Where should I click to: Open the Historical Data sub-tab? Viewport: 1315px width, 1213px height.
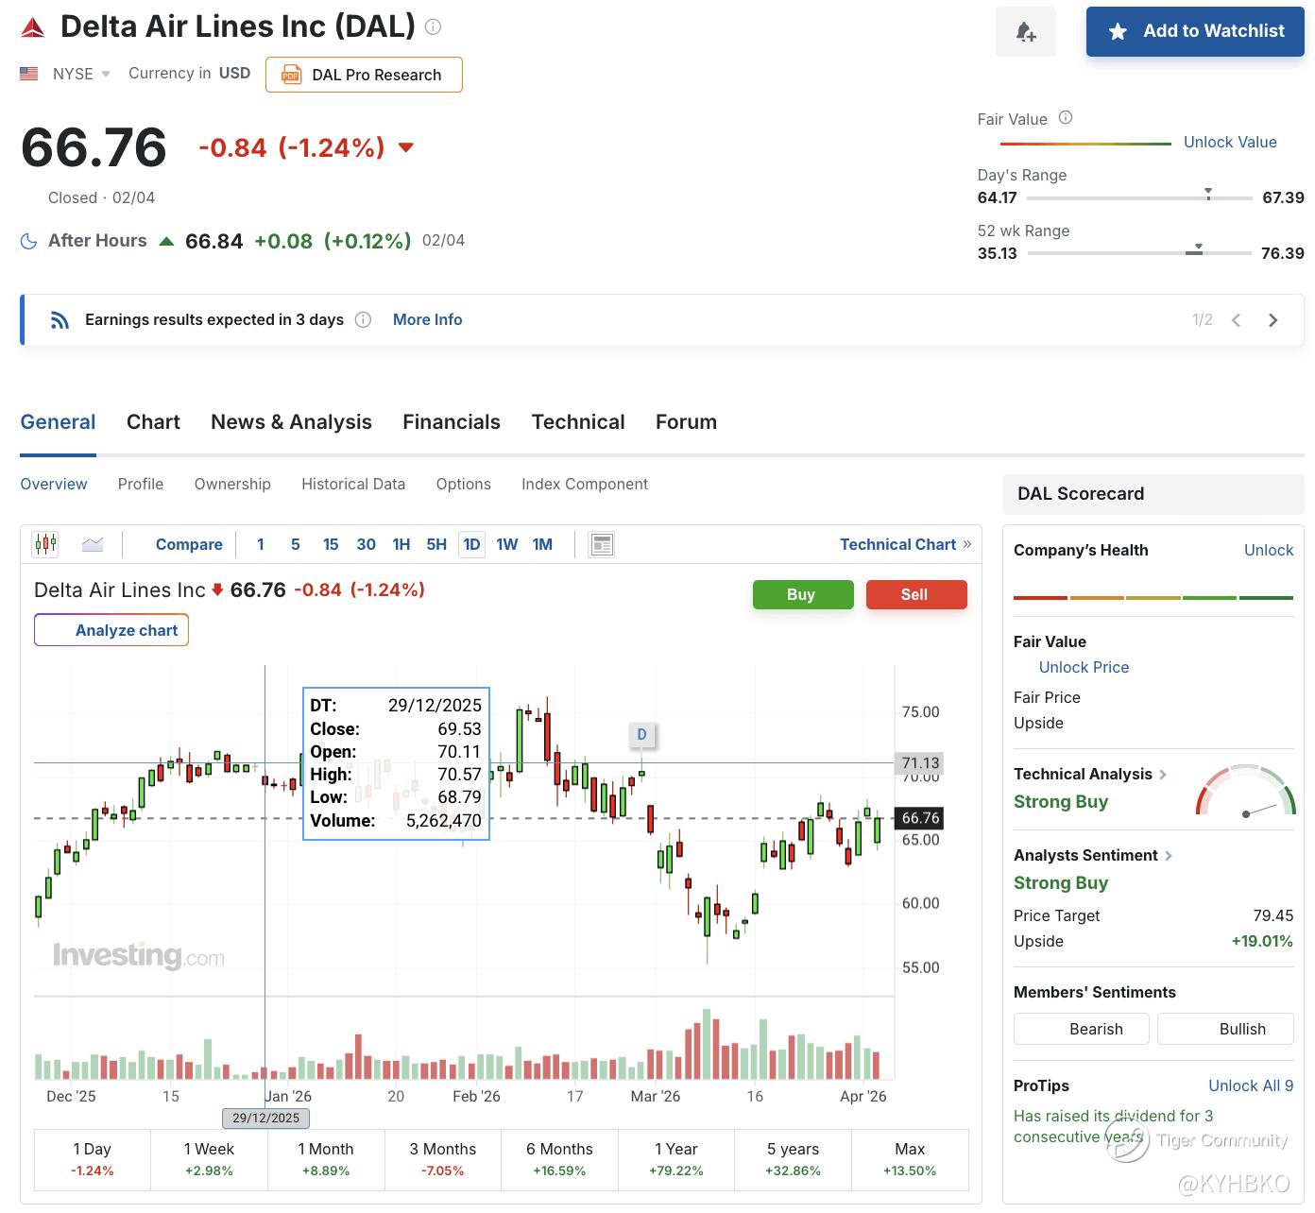click(353, 484)
